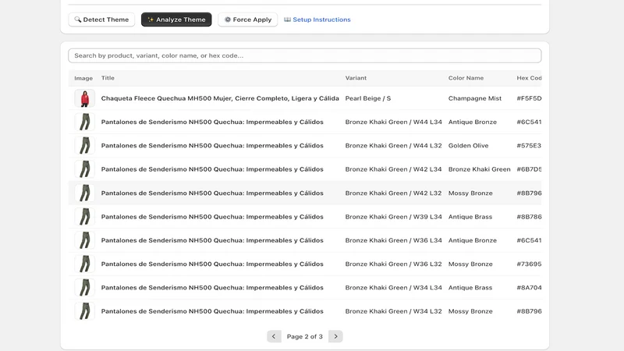Open pants thumbnail for W44 L34 variant
The image size is (624, 351).
click(85, 122)
